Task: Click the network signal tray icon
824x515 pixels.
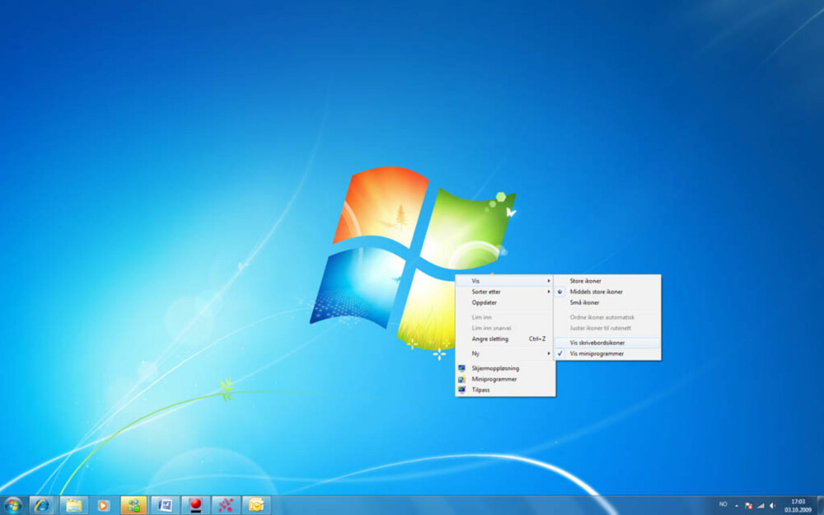Action: [x=761, y=506]
